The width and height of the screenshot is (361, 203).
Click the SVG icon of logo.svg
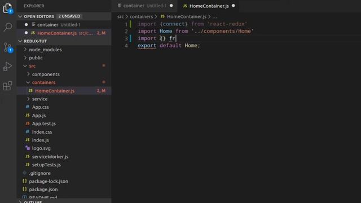[x=28, y=148]
